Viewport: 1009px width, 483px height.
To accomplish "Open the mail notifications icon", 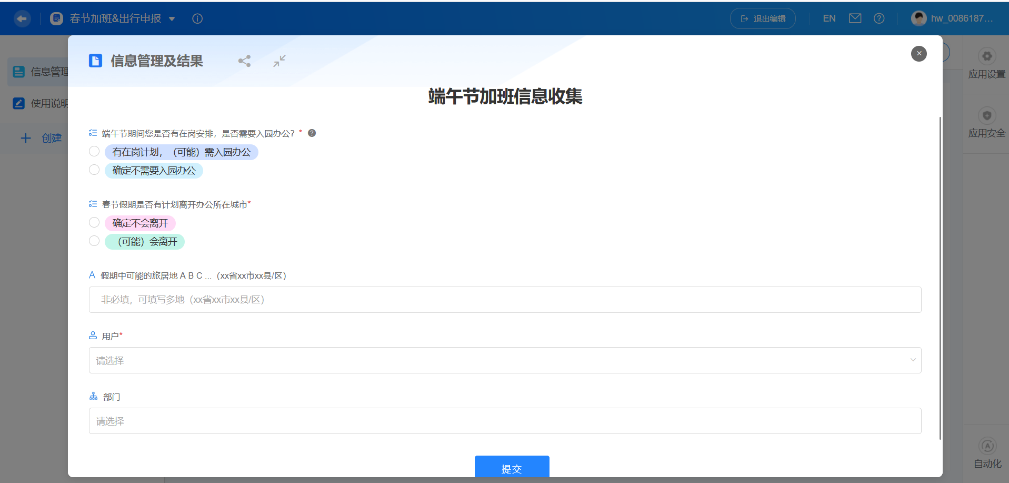I will tap(855, 17).
